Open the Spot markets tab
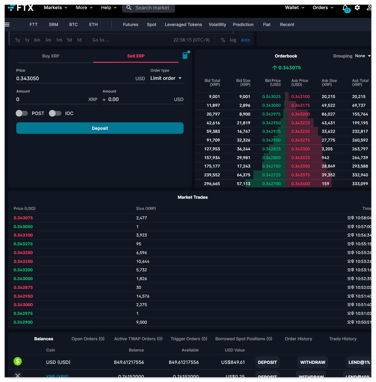The height and width of the screenshot is (382, 376). pos(152,24)
